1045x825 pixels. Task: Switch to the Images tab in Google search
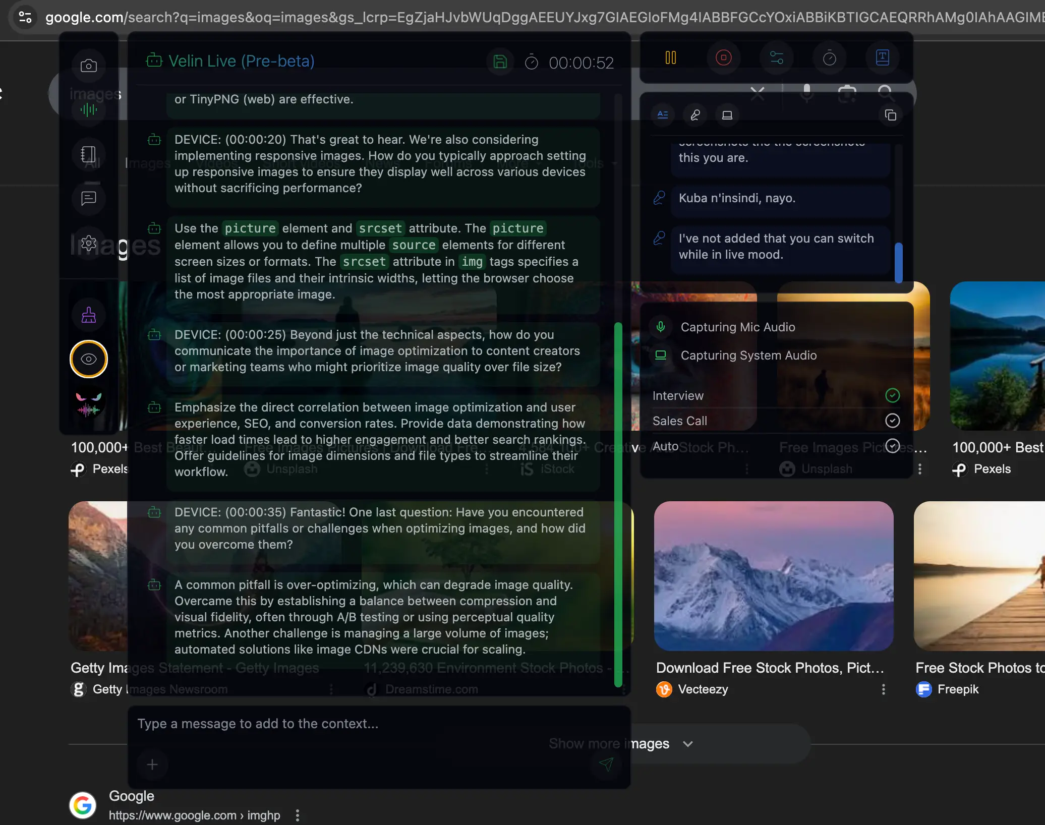click(147, 163)
